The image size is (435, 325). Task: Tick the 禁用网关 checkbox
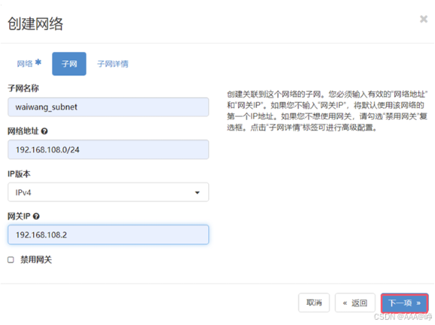pos(11,260)
